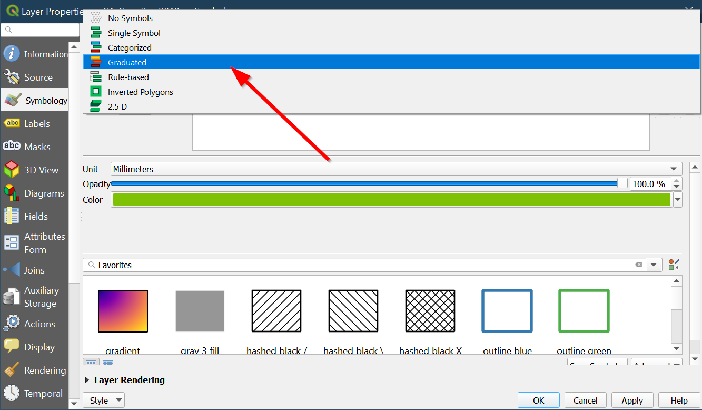702x410 pixels.
Task: Select Graduated renderer from the list
Action: [127, 62]
